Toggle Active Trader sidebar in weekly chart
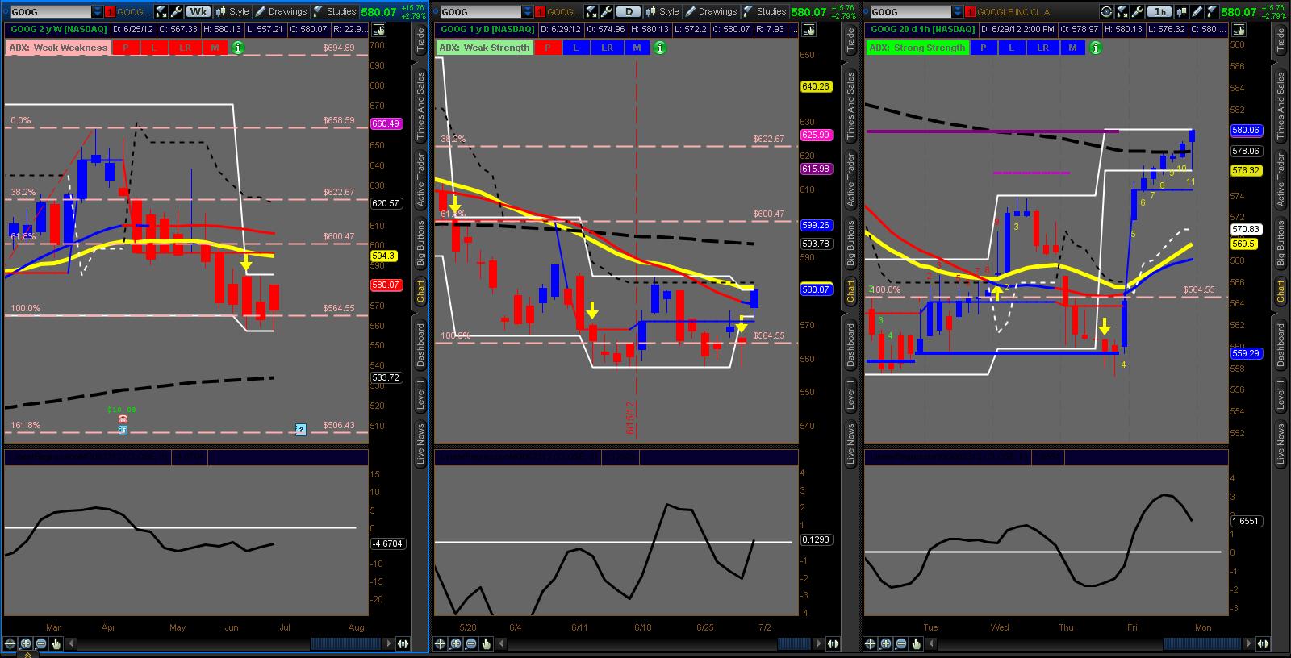This screenshot has height=658, width=1291. 420,179
